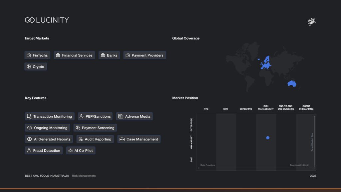The height and width of the screenshot is (192, 341).
Task: Click the 2025 year label
Action: tap(313, 176)
